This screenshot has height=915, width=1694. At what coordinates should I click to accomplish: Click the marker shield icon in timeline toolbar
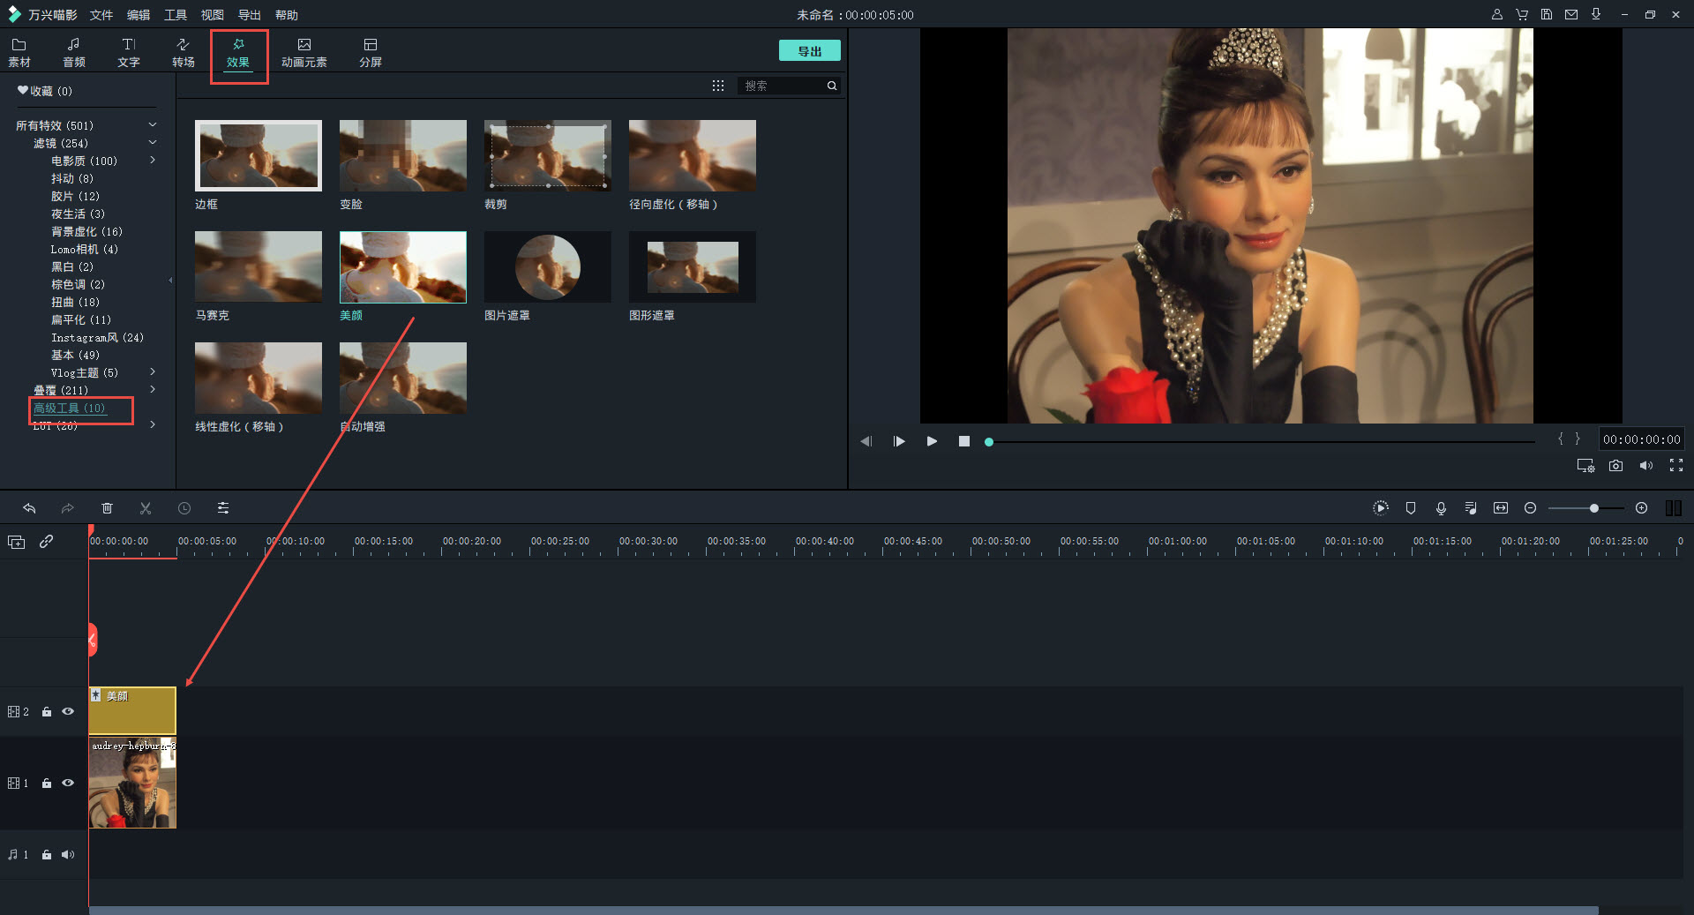click(1411, 508)
